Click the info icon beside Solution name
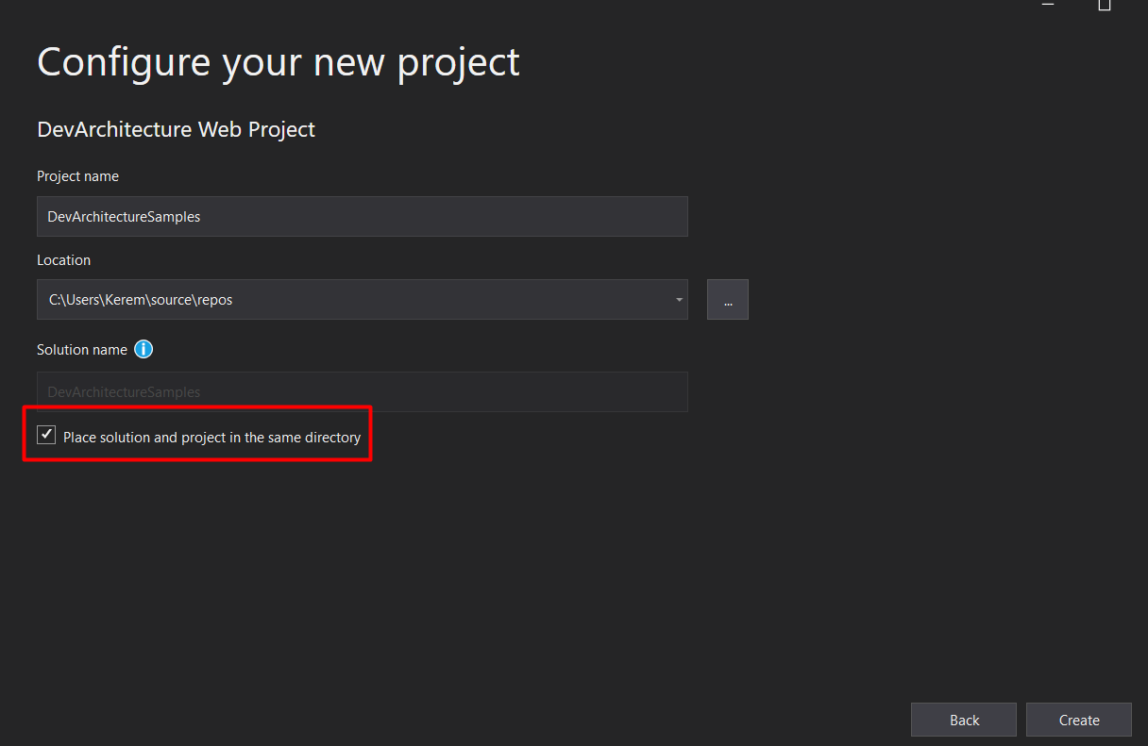This screenshot has height=746, width=1148. (x=143, y=349)
